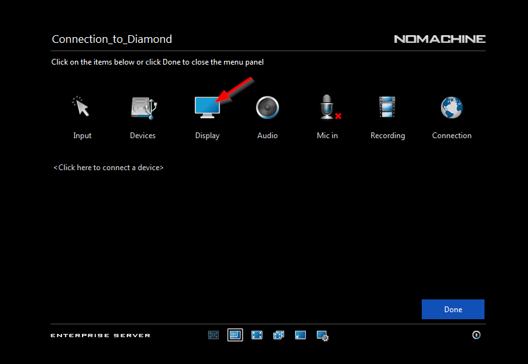
Task: Open the Mic in microphone icon
Action: pos(330,107)
